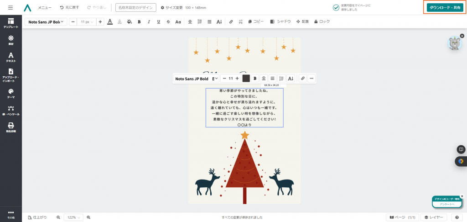Click やり直し redo
This screenshot has height=222, width=467.
pos(97,7)
